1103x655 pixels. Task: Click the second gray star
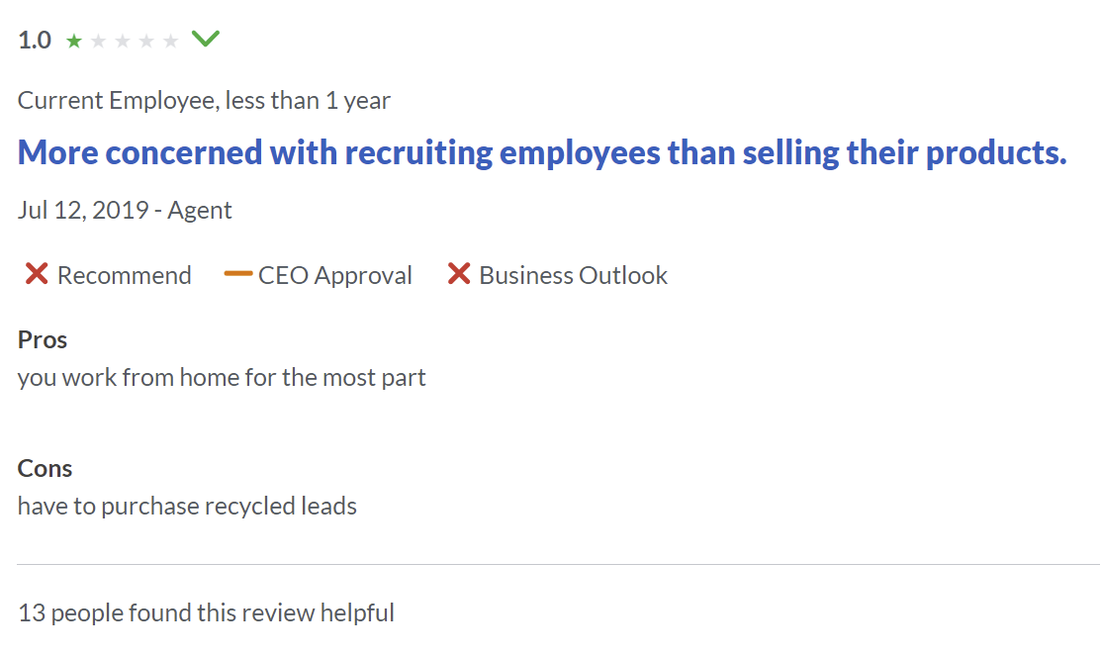pos(98,42)
